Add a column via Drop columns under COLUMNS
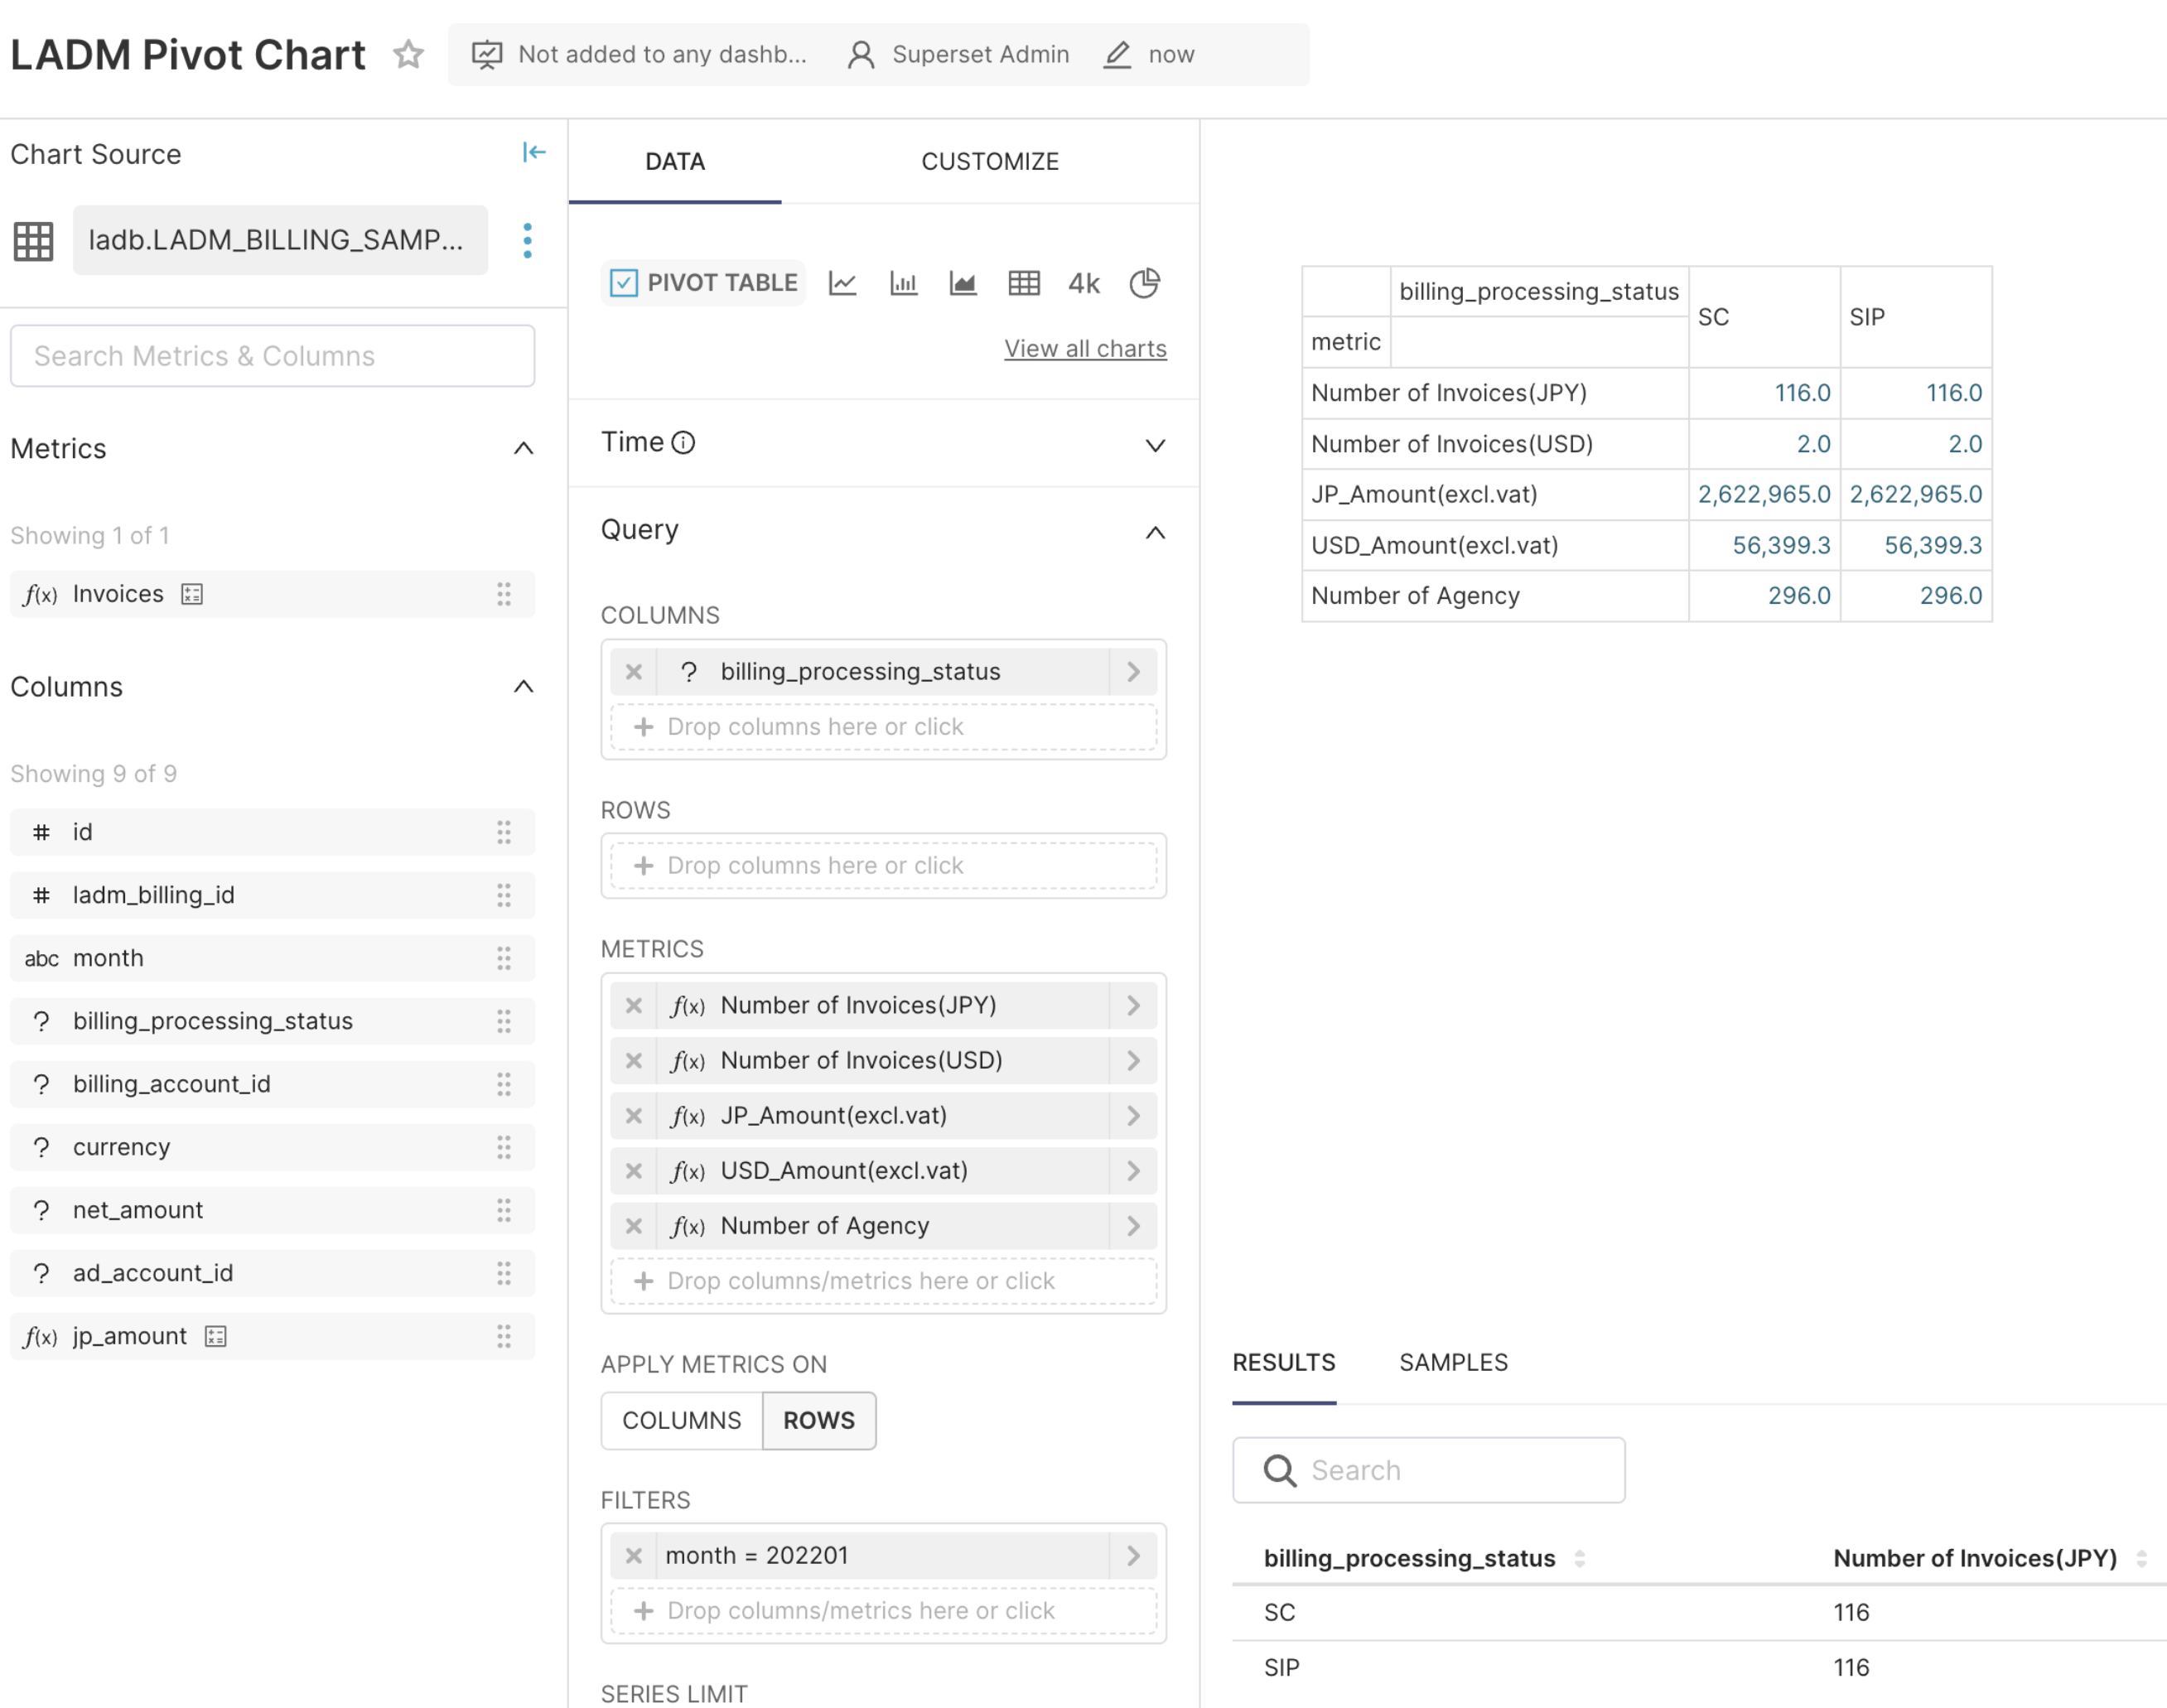This screenshot has width=2167, height=1708. click(884, 727)
